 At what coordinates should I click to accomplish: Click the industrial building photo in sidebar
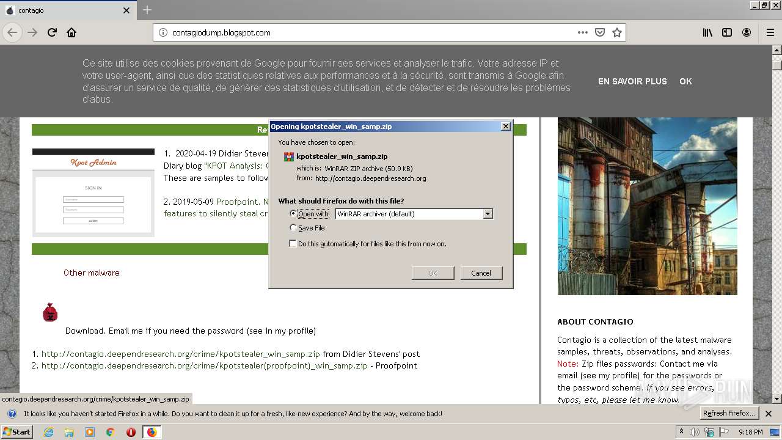point(647,206)
